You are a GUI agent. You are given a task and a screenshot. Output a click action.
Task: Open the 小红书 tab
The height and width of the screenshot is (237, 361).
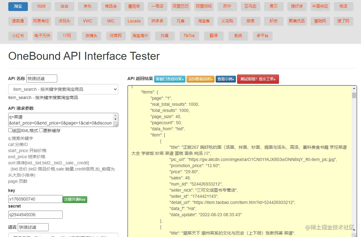pyautogui.click(x=18, y=36)
